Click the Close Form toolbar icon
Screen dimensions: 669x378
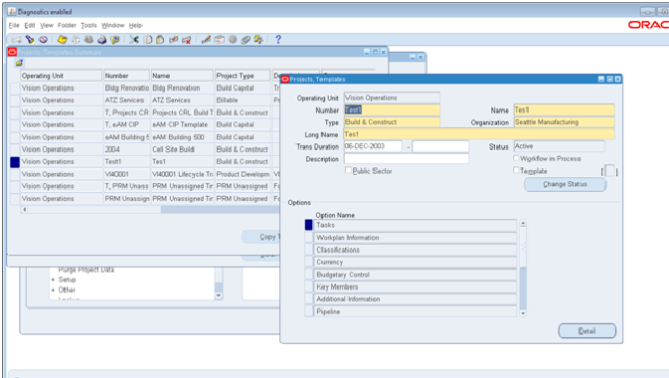[x=115, y=40]
